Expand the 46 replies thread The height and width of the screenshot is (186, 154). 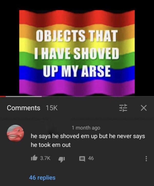tap(42, 178)
